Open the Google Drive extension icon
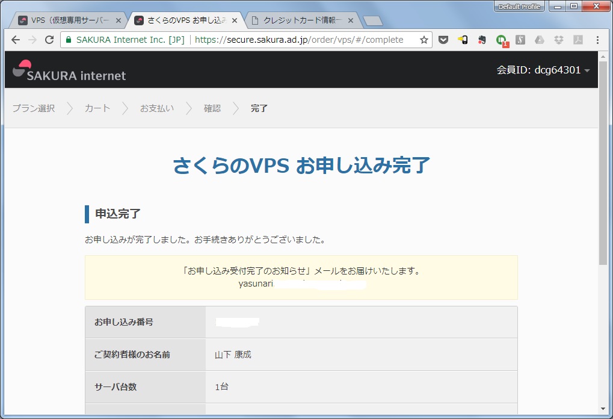The height and width of the screenshot is (419, 613). click(540, 40)
